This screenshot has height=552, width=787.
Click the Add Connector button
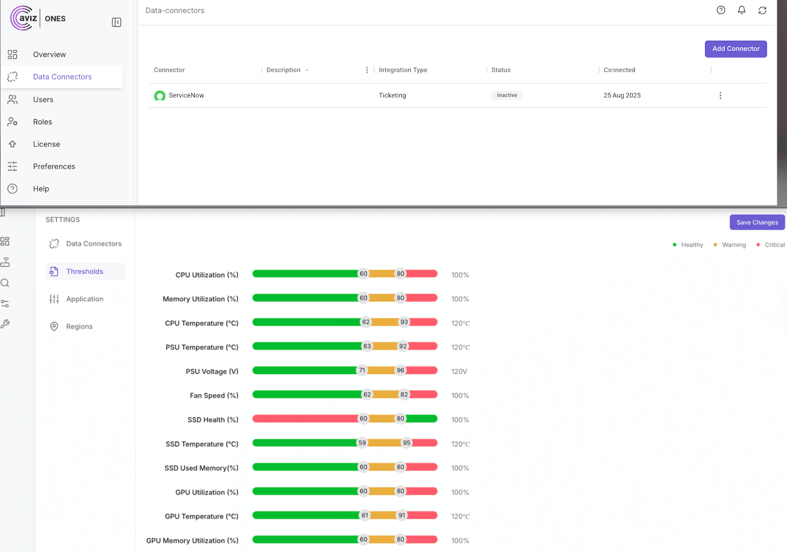pos(735,49)
